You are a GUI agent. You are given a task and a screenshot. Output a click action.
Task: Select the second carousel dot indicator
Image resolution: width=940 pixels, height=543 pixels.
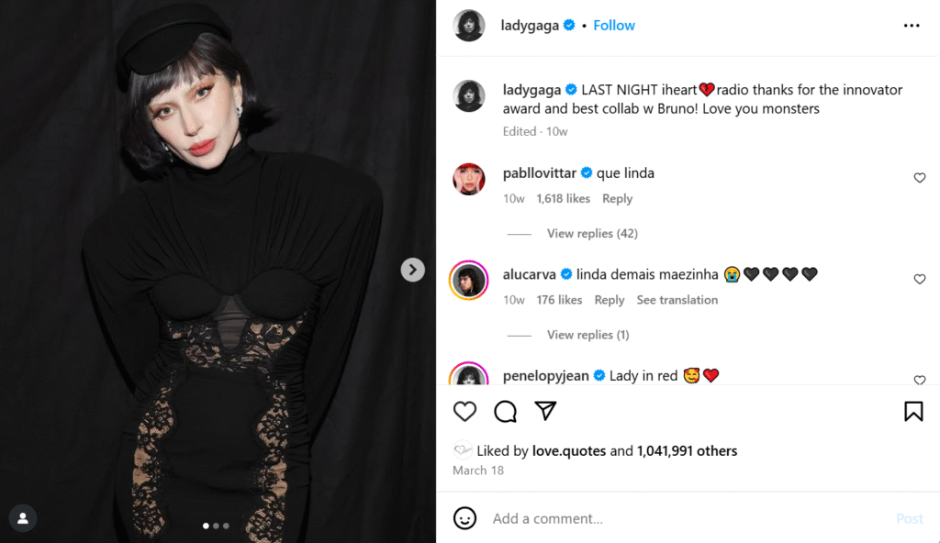point(216,526)
